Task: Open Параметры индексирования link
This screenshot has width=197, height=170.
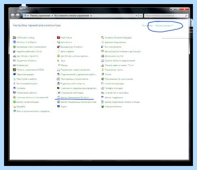Action: [x=75, y=70]
